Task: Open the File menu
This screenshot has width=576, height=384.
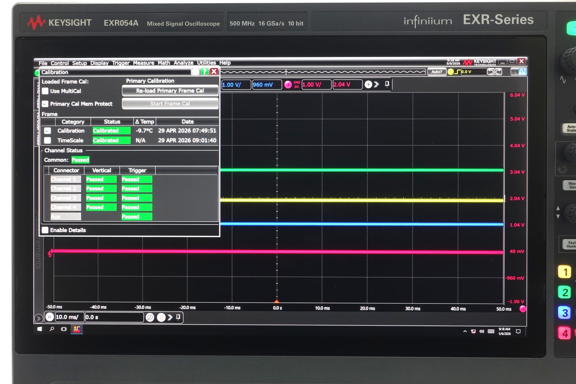Action: 43,63
